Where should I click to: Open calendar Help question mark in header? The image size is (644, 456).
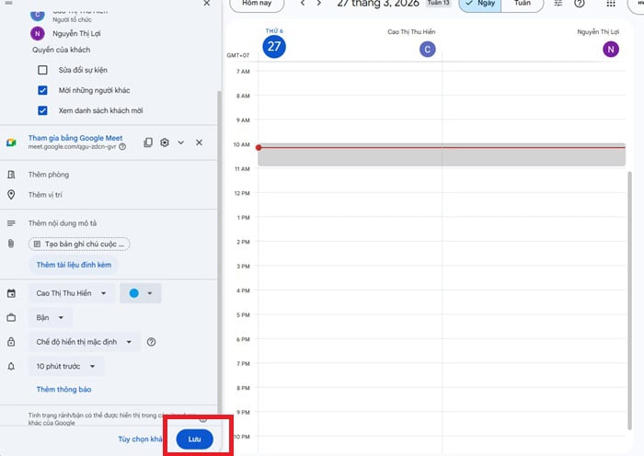tap(580, 4)
